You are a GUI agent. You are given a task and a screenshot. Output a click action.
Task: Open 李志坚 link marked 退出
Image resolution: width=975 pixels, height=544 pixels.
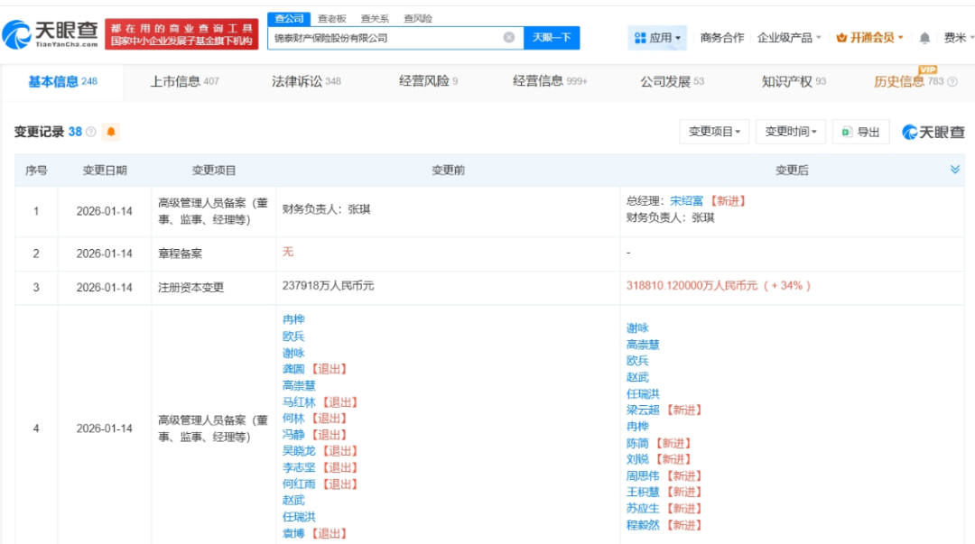tap(299, 467)
